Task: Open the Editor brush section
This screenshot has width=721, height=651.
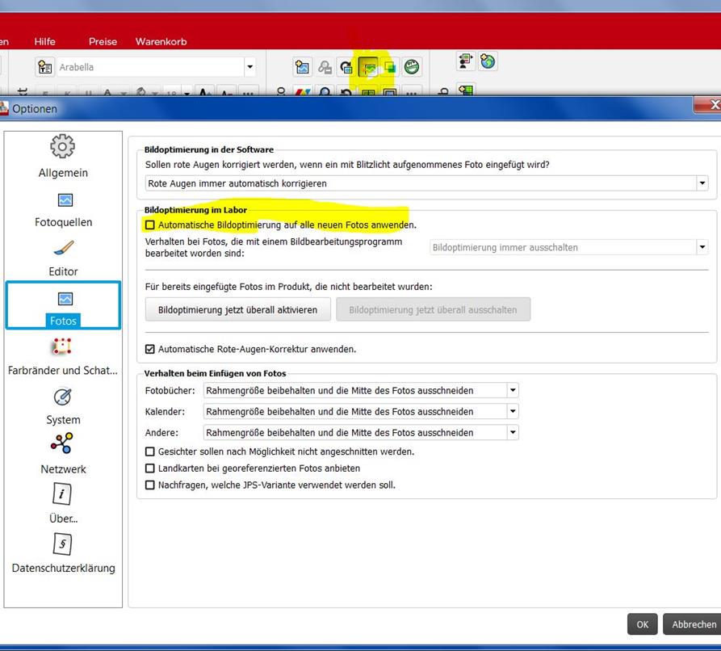Action: click(64, 249)
